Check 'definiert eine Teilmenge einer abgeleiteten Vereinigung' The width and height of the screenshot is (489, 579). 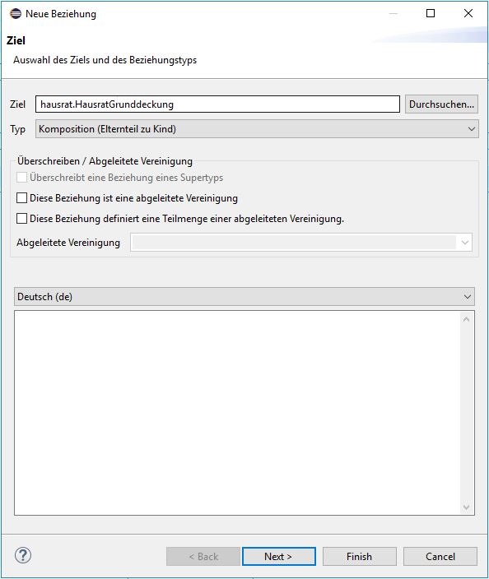pyautogui.click(x=21, y=219)
